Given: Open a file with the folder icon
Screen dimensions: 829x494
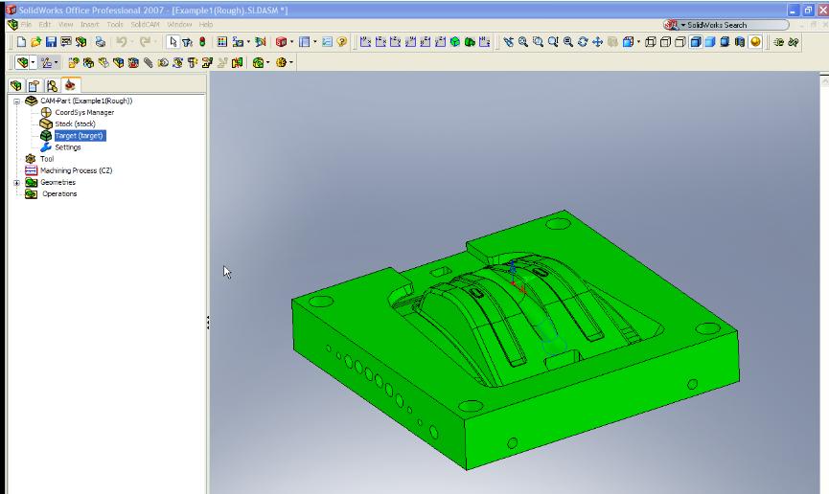Looking at the screenshot, I should [36, 42].
